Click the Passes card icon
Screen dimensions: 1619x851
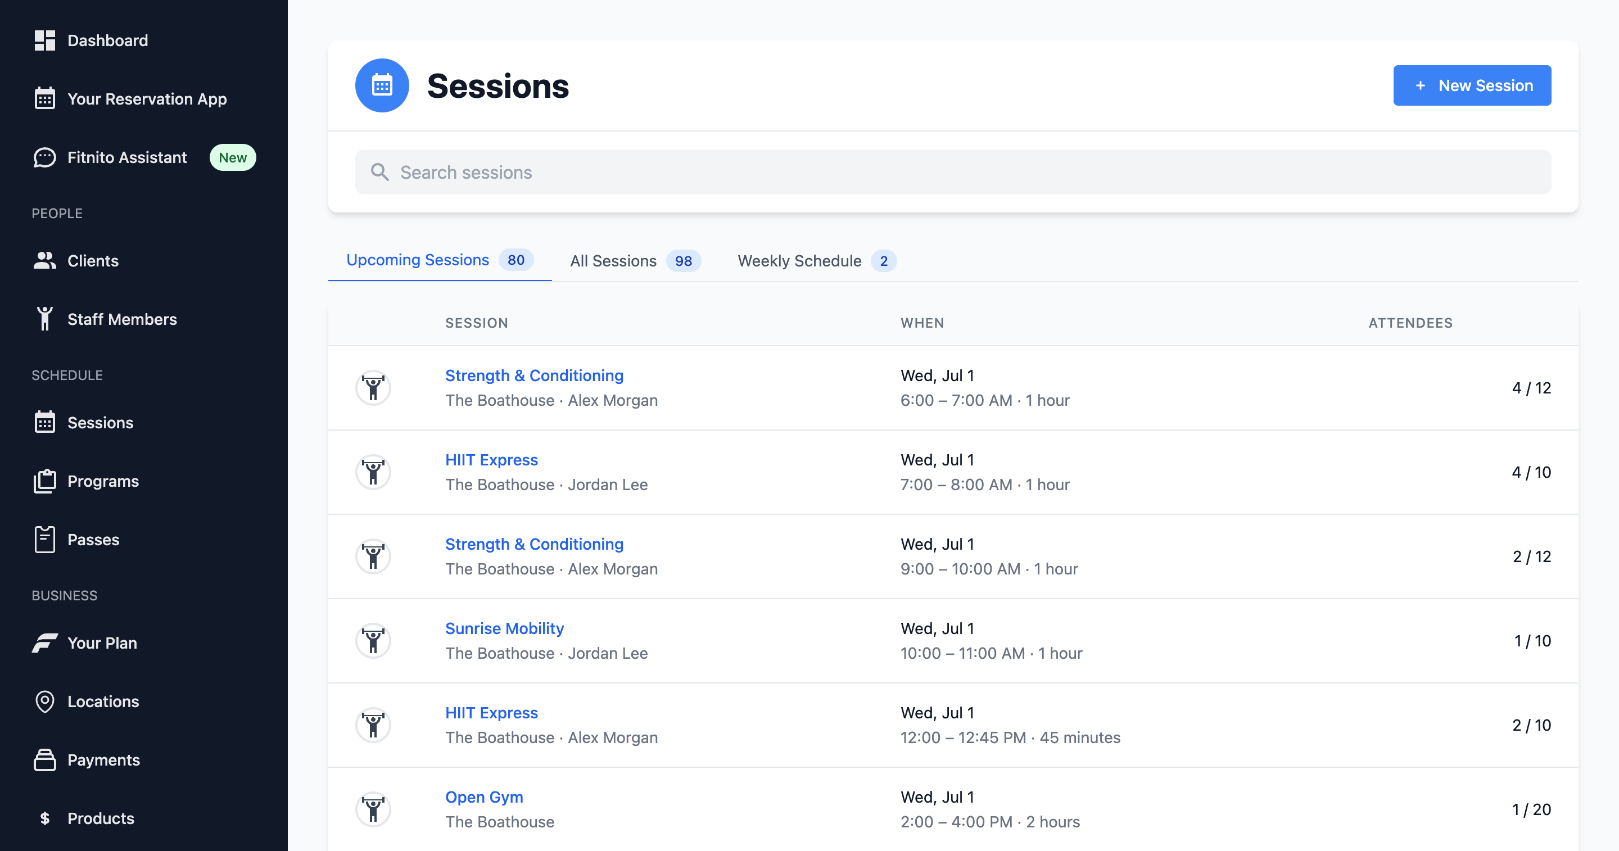click(x=44, y=539)
